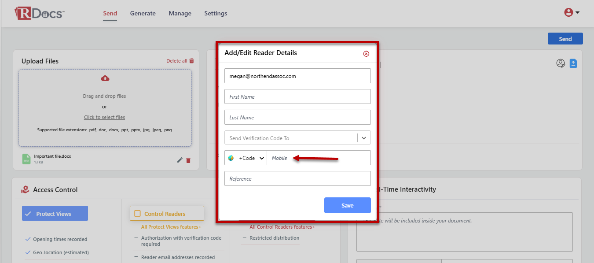The image size is (594, 263).
Task: Open the Generate tab
Action: (143, 13)
